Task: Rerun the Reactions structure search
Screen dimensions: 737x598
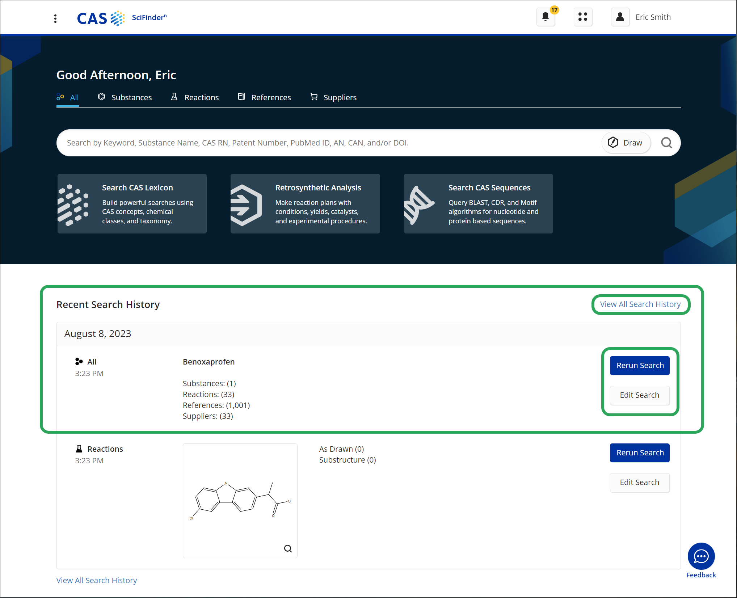Action: [x=640, y=453]
